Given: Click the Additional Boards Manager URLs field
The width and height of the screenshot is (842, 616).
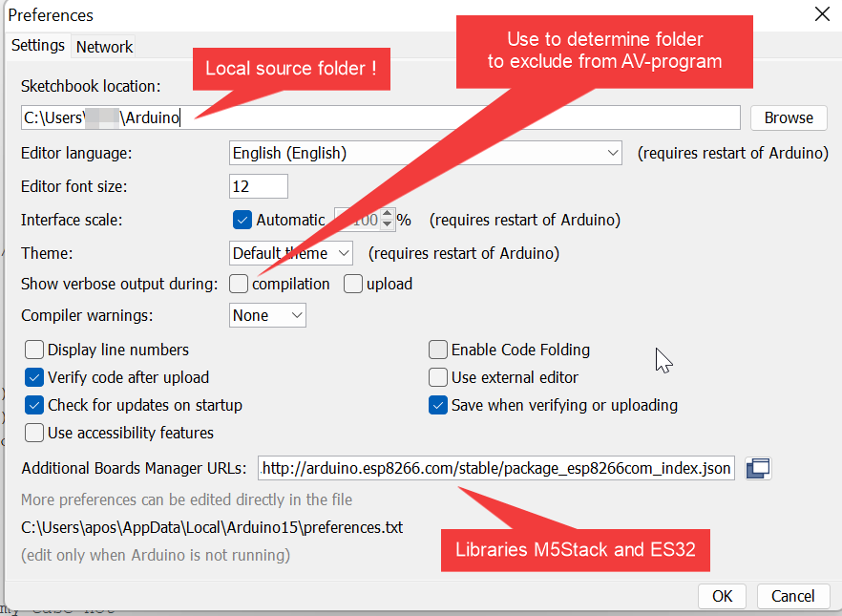Looking at the screenshot, I should coord(495,468).
